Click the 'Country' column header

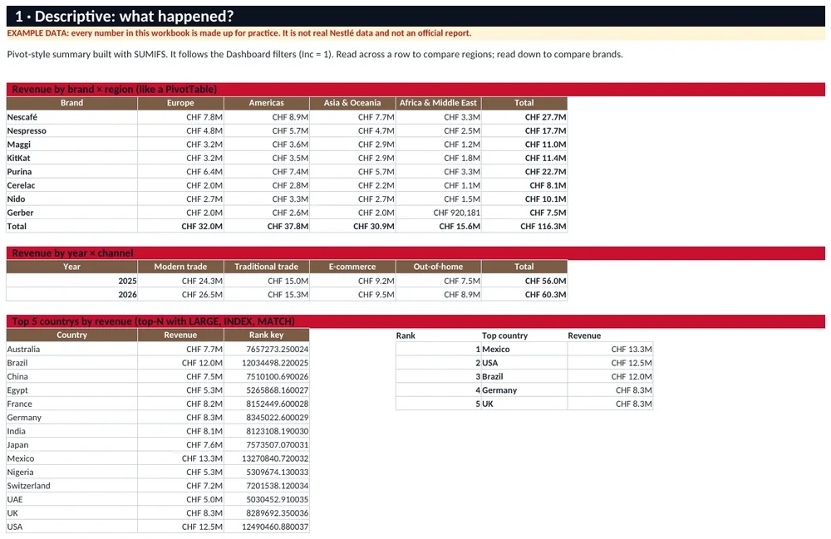tap(71, 336)
